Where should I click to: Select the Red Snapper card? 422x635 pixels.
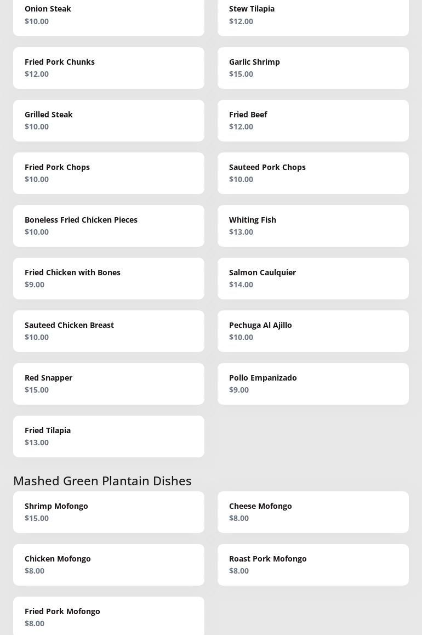click(109, 384)
